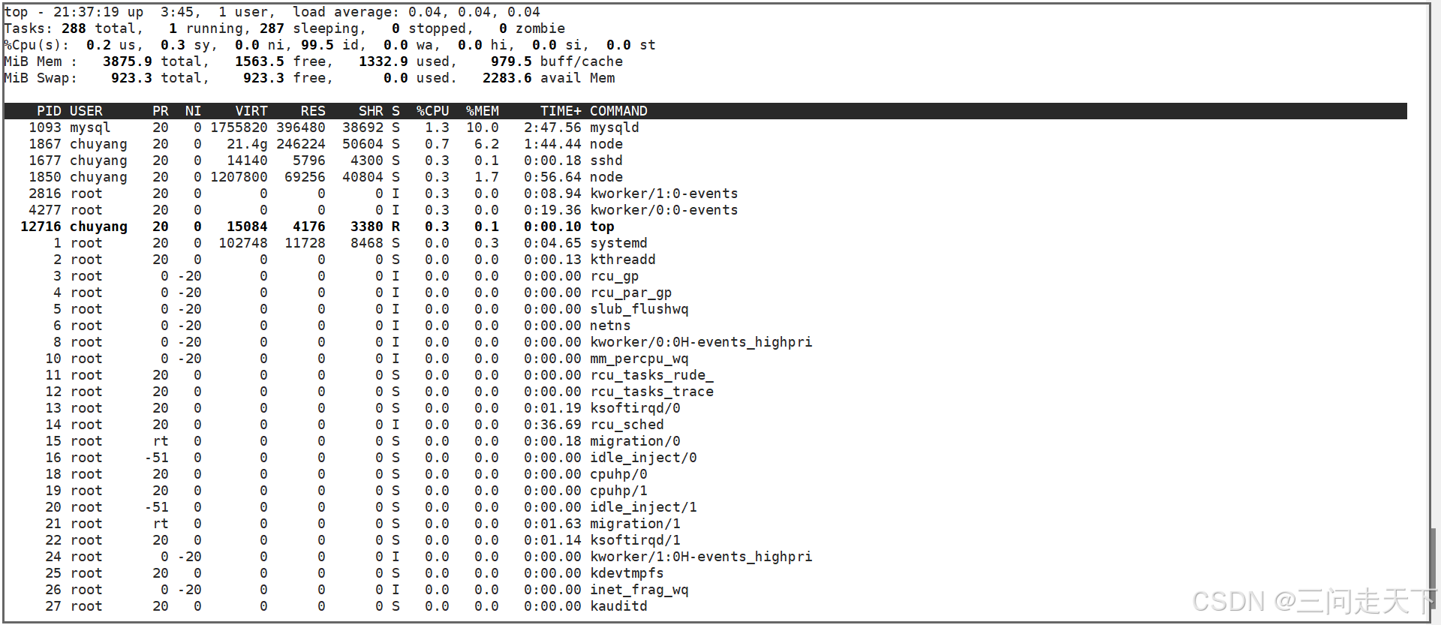Click the 21:37:19 clock in header
Viewport: 1441px width, 625px height.
pyautogui.click(x=86, y=12)
